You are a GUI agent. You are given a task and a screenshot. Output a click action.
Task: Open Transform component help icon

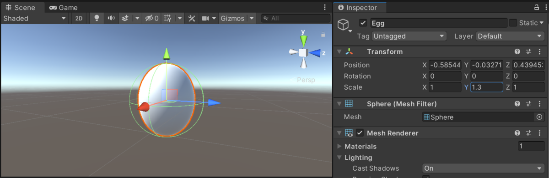[517, 51]
